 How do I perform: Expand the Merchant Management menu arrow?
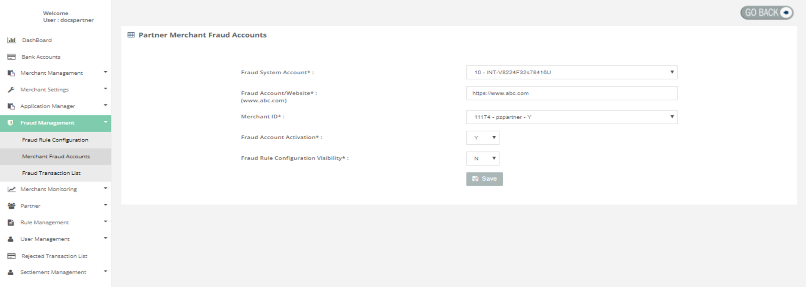pyautogui.click(x=105, y=72)
